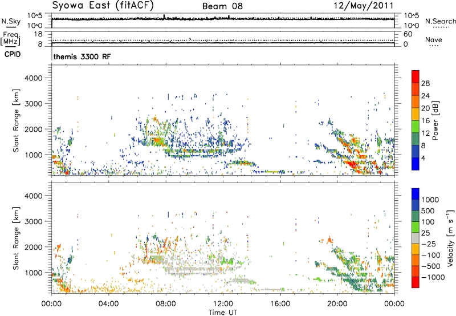Click the Power [dB] colorbar title
Image resolution: width=456 pixels, height=316 pixels.
[x=435, y=120]
